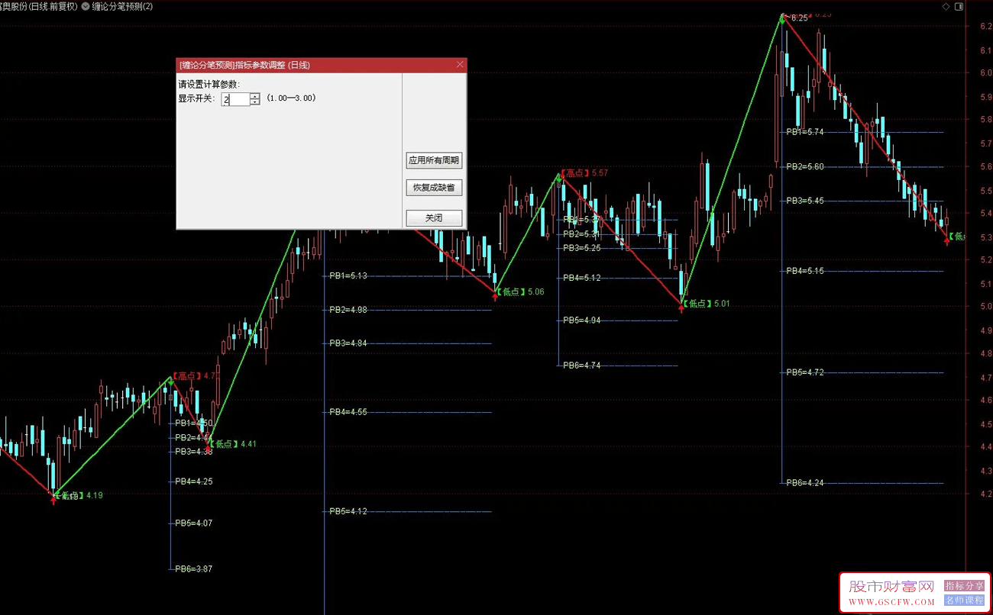Click the PB5=4.94 level label
Image resolution: width=993 pixels, height=615 pixels.
coord(582,320)
